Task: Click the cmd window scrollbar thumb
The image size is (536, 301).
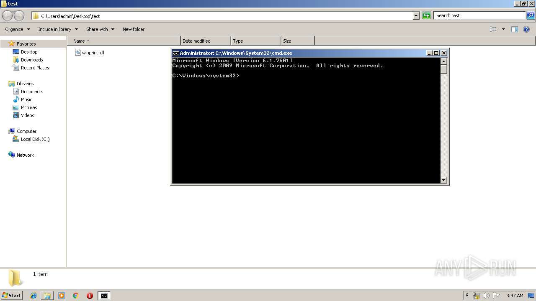Action: point(444,69)
